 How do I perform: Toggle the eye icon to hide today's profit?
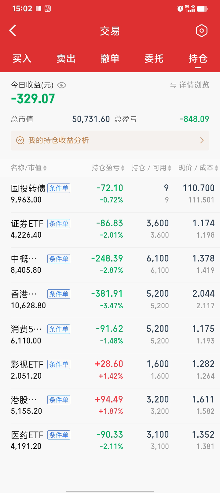62,85
